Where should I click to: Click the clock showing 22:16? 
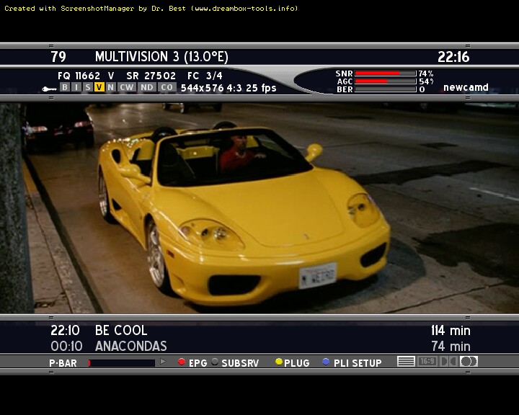(x=453, y=57)
